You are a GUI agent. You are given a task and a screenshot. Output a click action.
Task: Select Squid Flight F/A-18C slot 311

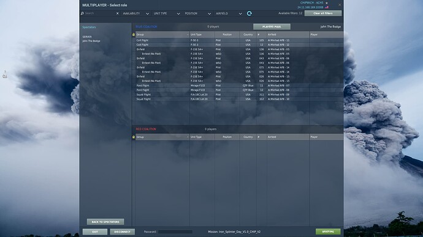tap(238, 95)
